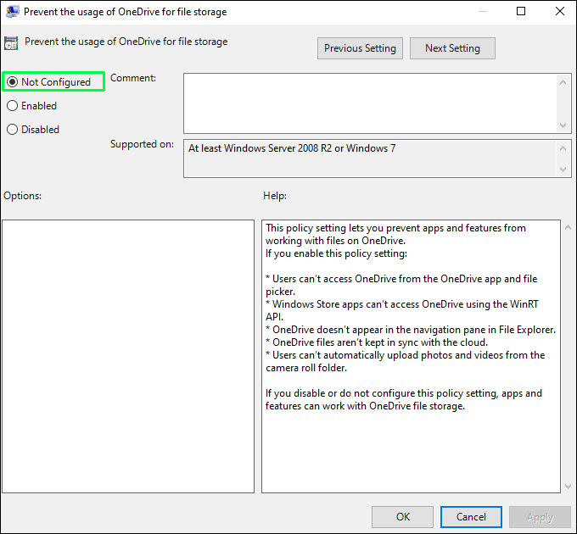The height and width of the screenshot is (534, 577).
Task: Click the Help description text area
Action: pyautogui.click(x=412, y=356)
